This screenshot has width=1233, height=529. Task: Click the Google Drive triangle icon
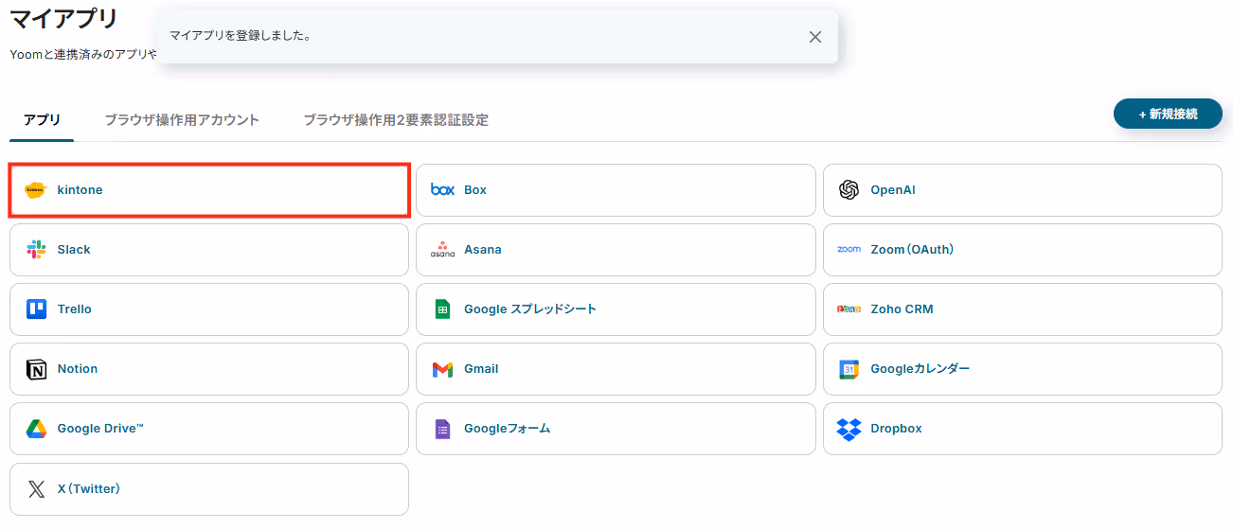(x=36, y=429)
